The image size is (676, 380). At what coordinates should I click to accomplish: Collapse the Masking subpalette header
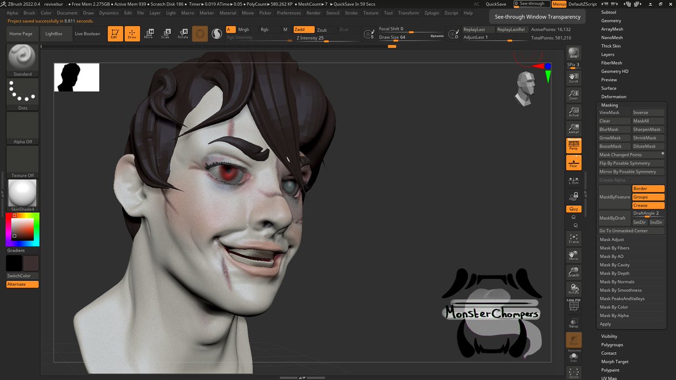[x=610, y=105]
